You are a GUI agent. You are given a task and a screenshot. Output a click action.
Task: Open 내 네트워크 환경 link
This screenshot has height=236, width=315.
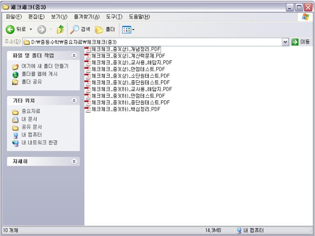[40, 143]
